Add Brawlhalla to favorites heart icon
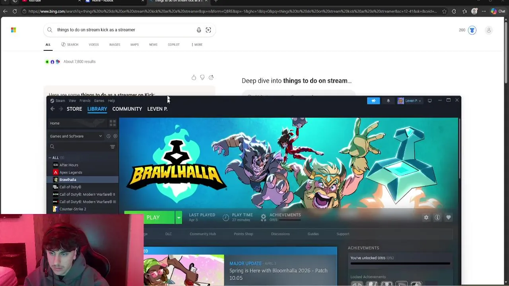The width and height of the screenshot is (509, 286). tap(449, 217)
